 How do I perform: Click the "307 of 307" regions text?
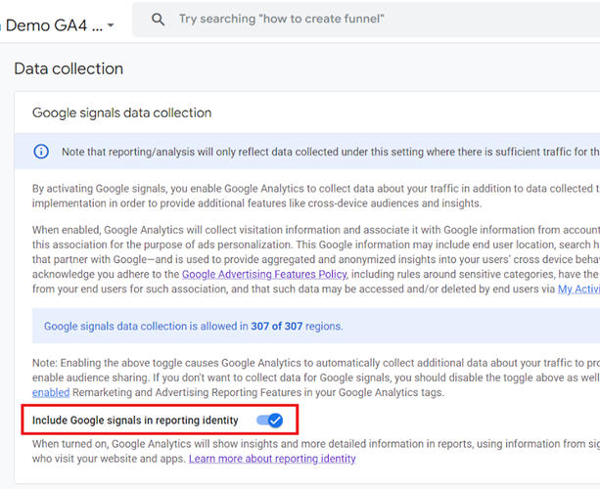pos(277,326)
